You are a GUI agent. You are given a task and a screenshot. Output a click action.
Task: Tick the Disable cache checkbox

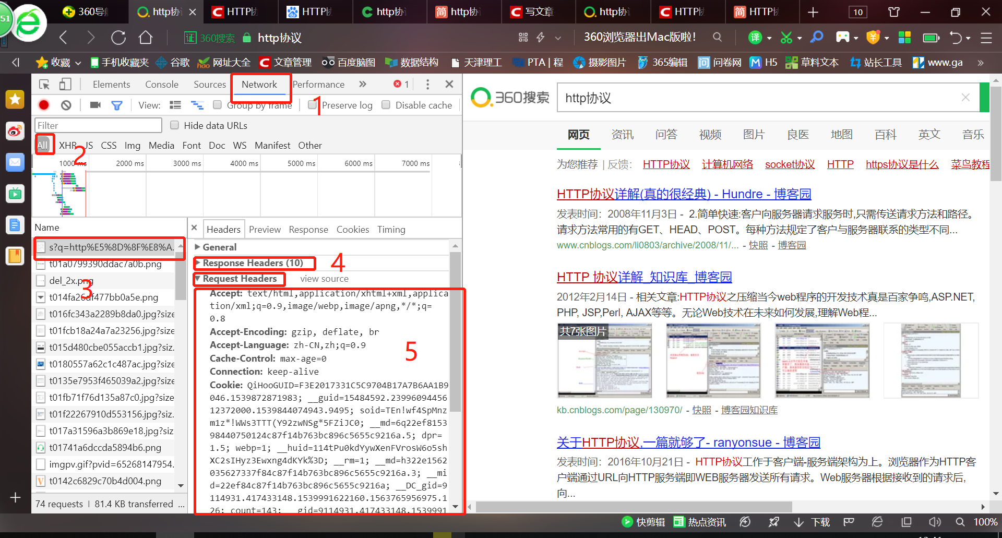click(x=386, y=105)
